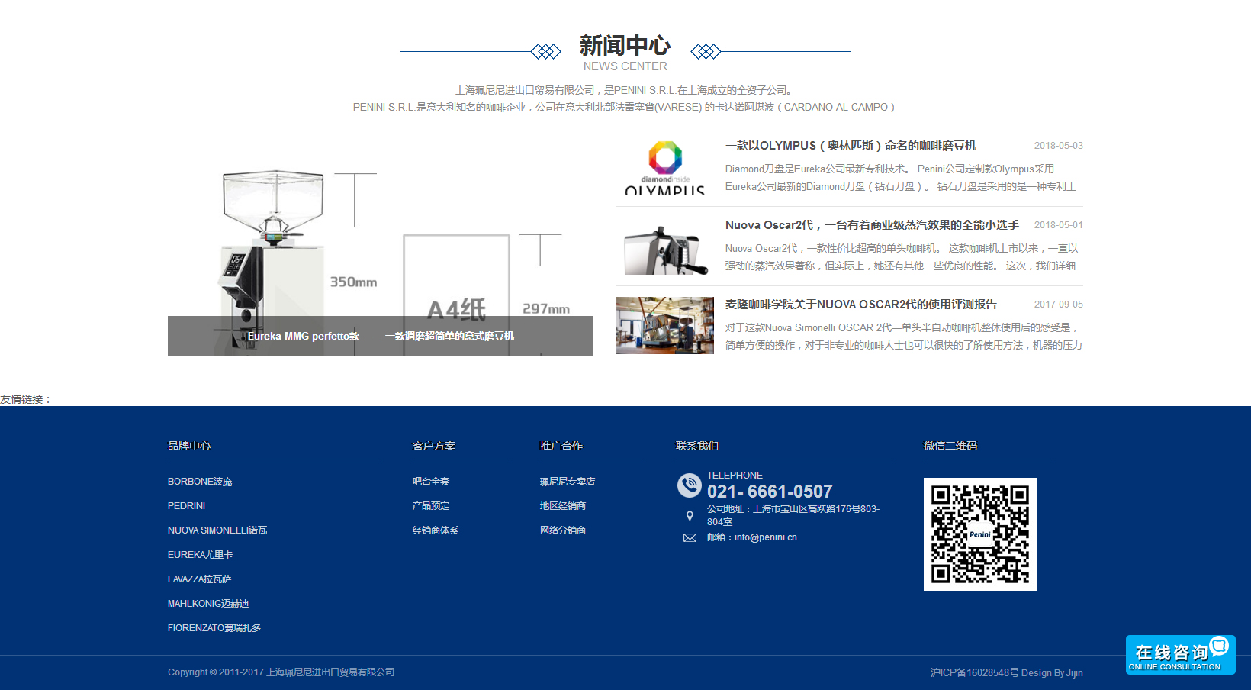The width and height of the screenshot is (1251, 690).
Task: Click Copyright 2011-2017 上海珮尼尼 text
Action: tap(281, 672)
